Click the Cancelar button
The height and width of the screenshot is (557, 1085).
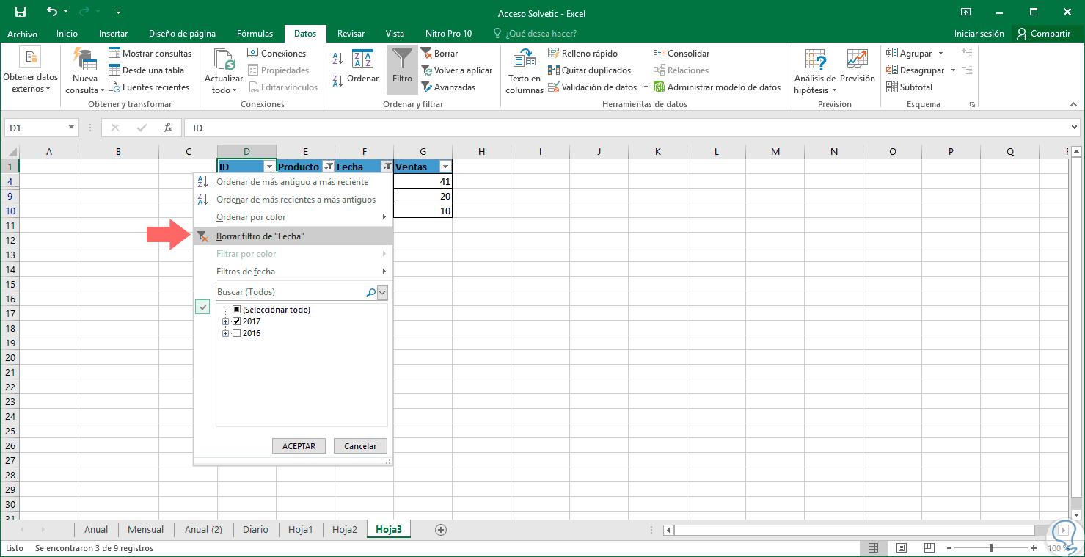pyautogui.click(x=360, y=446)
